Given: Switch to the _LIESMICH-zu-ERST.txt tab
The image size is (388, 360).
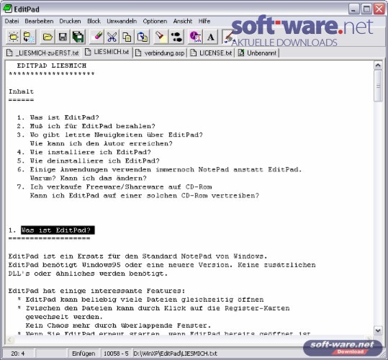Looking at the screenshot, I should click(42, 53).
